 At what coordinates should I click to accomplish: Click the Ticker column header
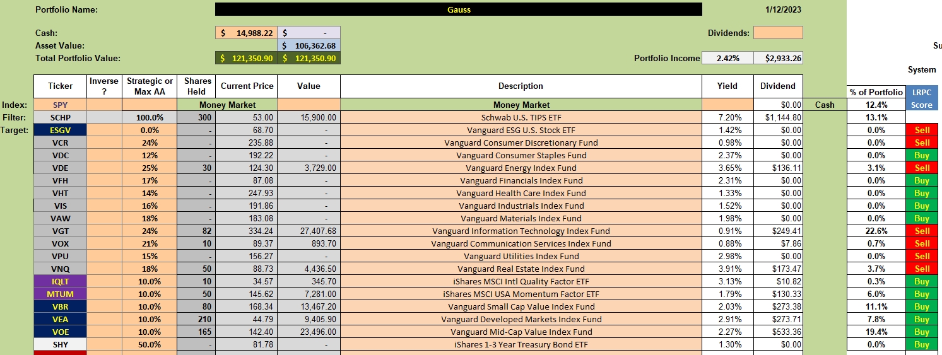point(61,86)
